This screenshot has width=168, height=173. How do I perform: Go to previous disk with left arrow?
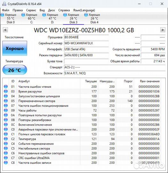coord(5,30)
